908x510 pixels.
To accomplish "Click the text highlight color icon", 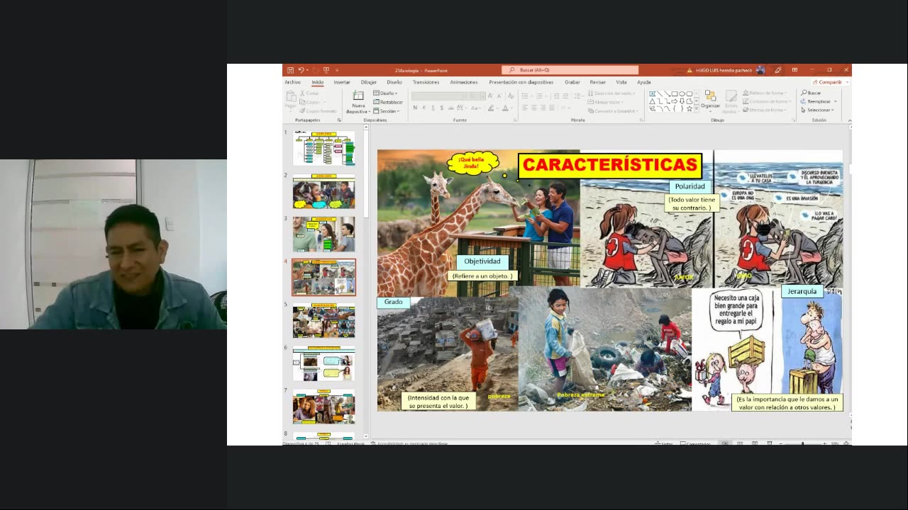I will pyautogui.click(x=491, y=108).
